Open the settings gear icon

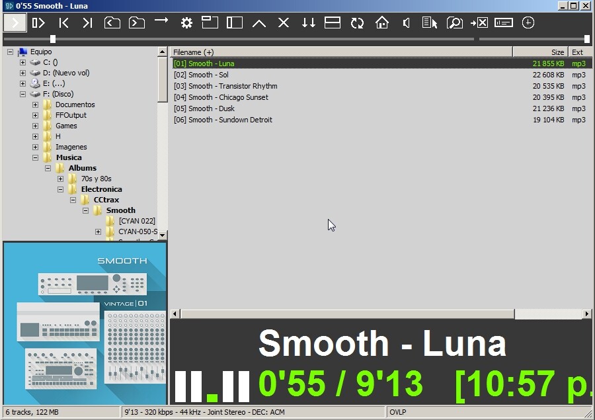click(x=186, y=22)
